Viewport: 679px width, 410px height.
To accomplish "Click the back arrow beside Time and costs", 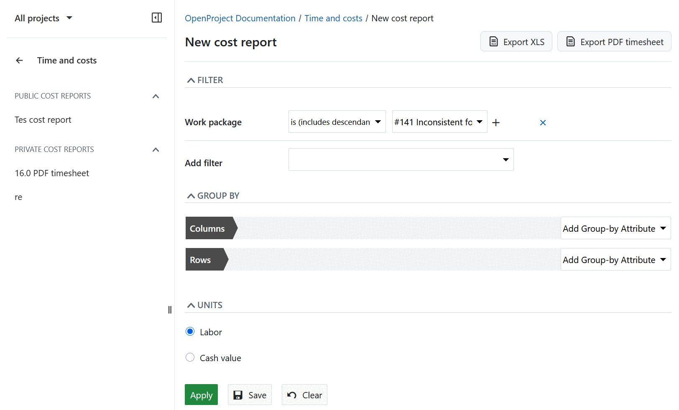I will pyautogui.click(x=19, y=60).
